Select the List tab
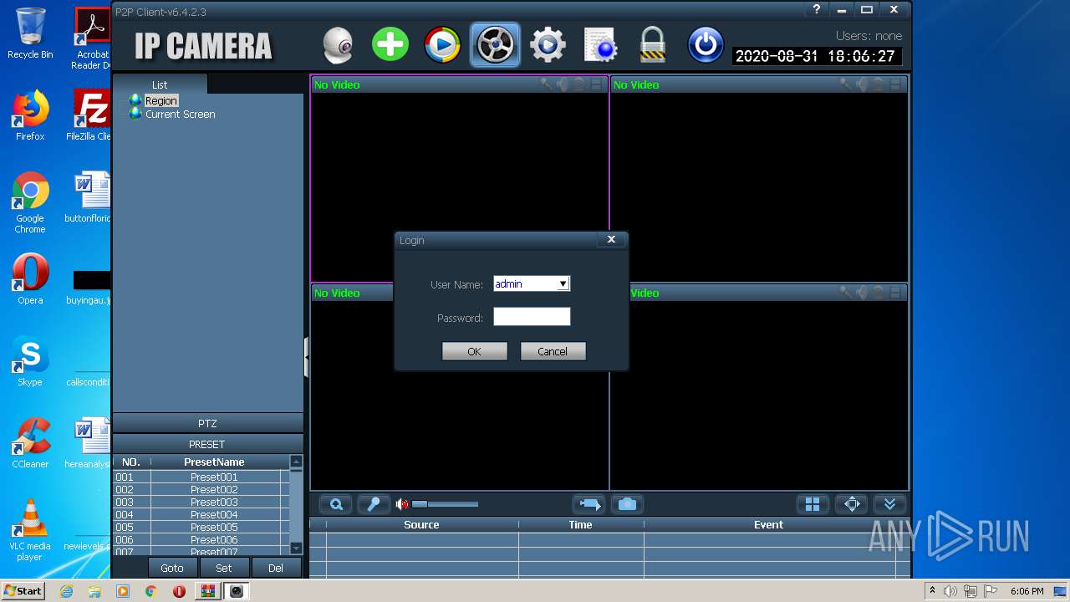 click(160, 84)
